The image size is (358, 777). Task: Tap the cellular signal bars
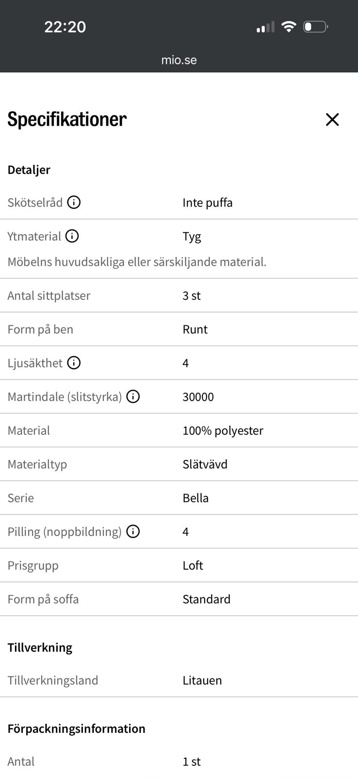265,27
